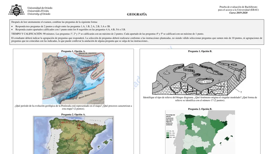
Task: Click the lightest 0%-5% legend swatch
Action: click(167, 130)
